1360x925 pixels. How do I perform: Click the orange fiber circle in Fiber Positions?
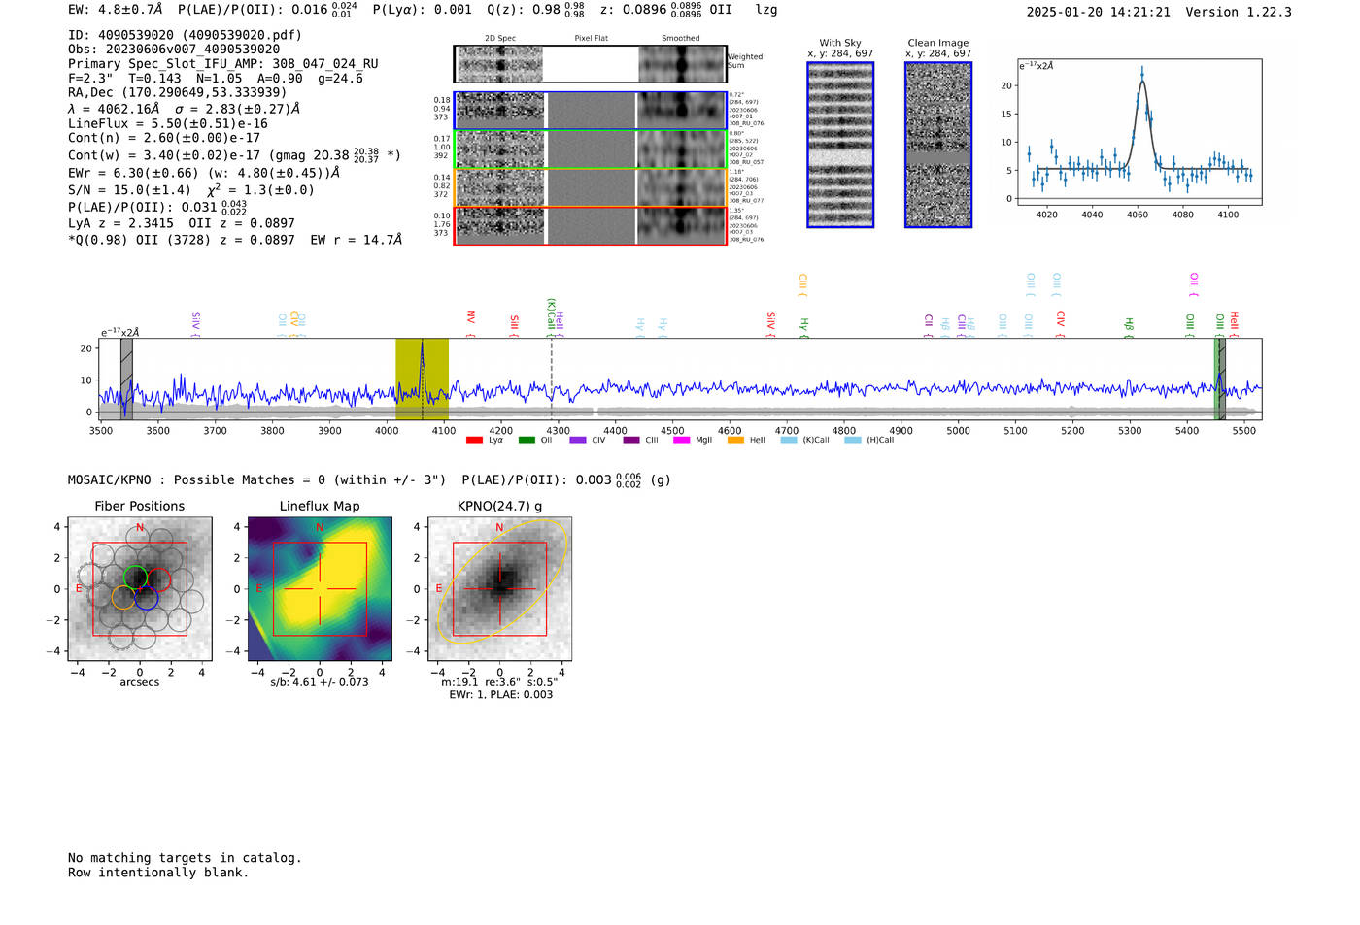123,597
